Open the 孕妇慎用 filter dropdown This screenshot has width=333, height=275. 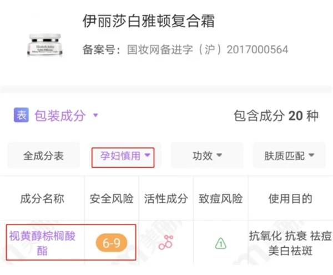(x=123, y=156)
